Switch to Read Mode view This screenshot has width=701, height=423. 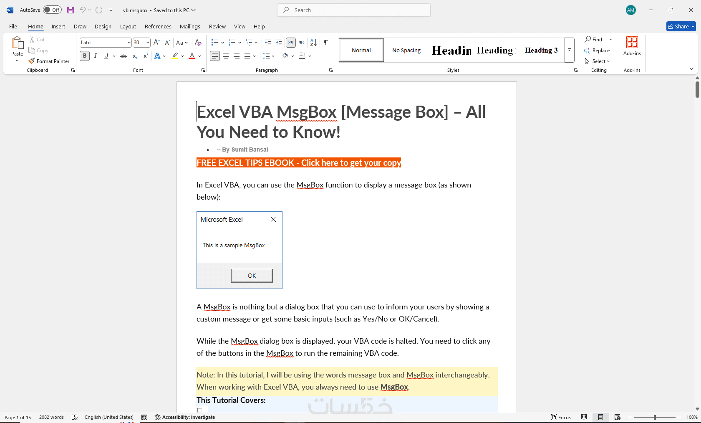(584, 417)
